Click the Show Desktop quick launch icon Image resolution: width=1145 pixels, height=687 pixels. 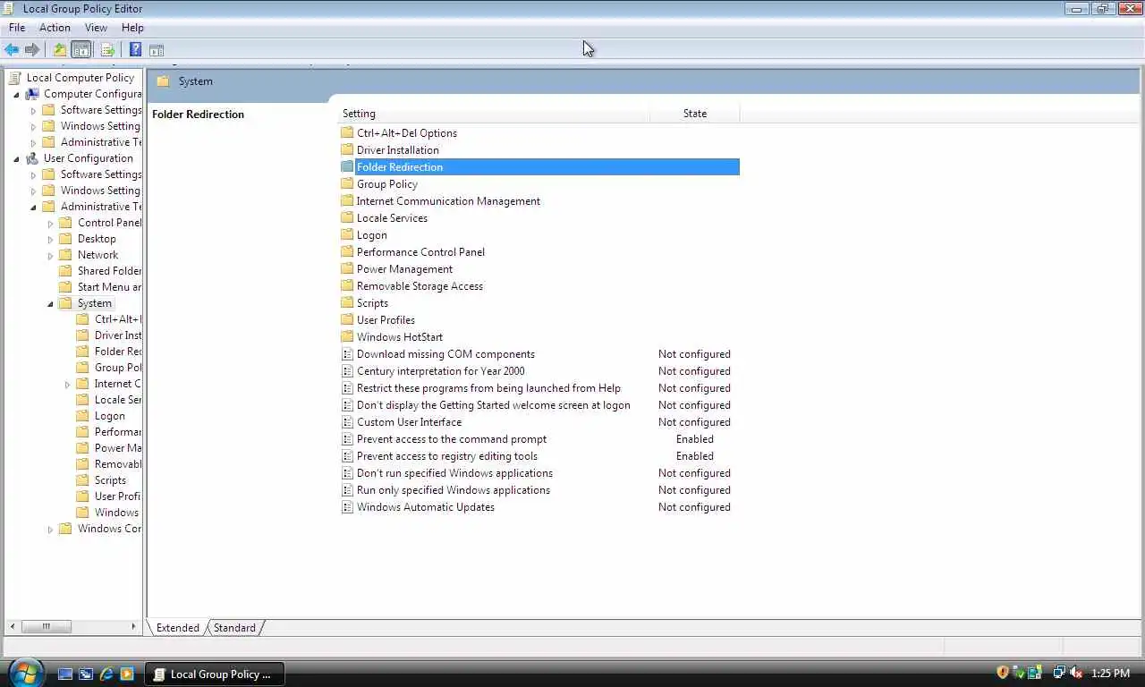(65, 674)
